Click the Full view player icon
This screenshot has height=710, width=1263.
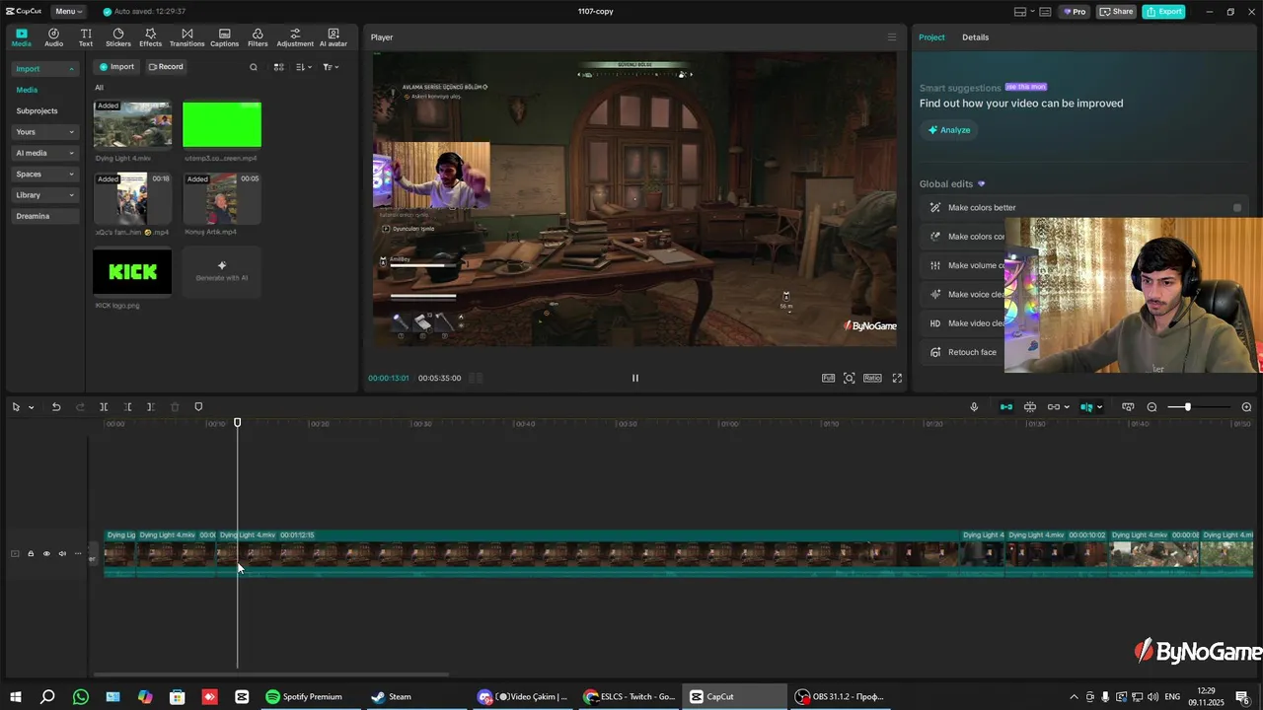click(829, 378)
